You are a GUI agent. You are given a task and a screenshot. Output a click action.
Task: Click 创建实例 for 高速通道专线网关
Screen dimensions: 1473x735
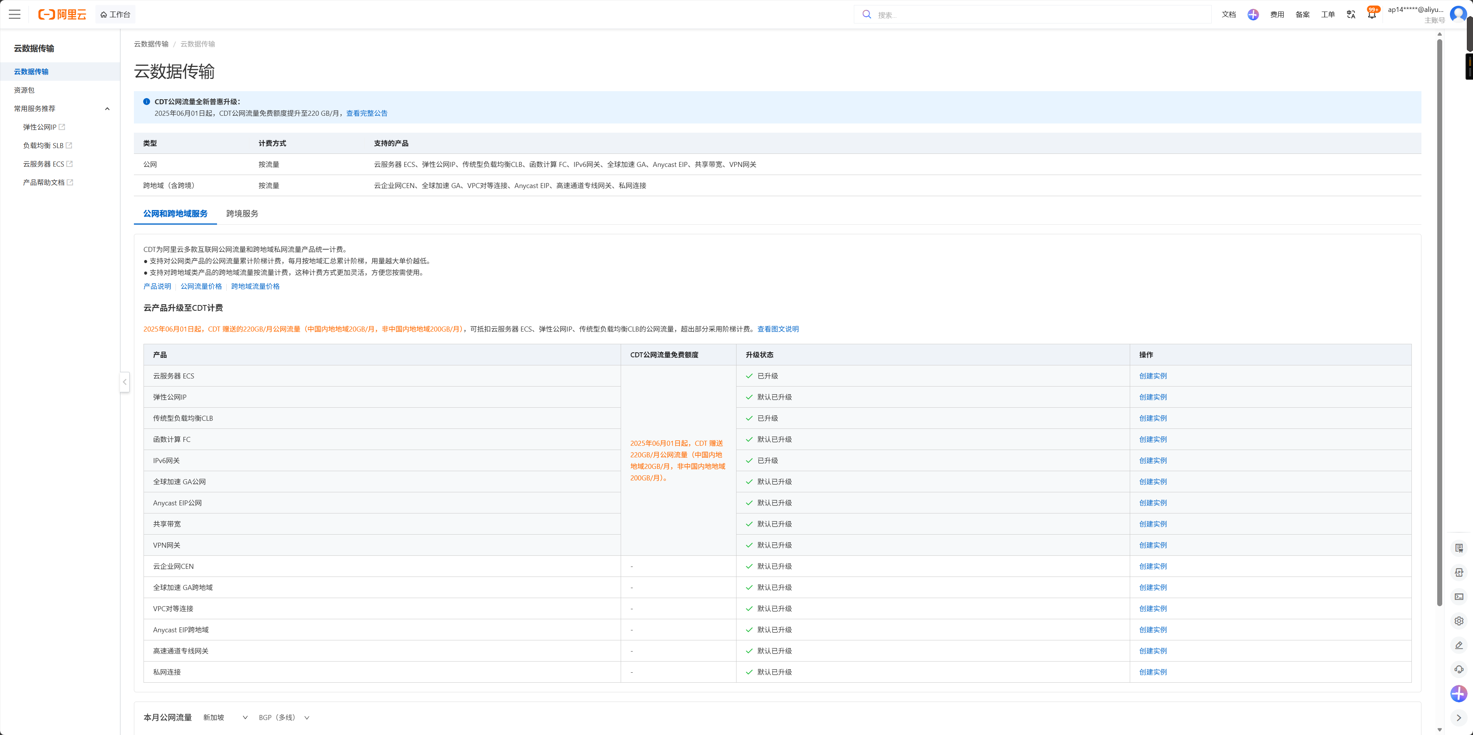[x=1153, y=651]
